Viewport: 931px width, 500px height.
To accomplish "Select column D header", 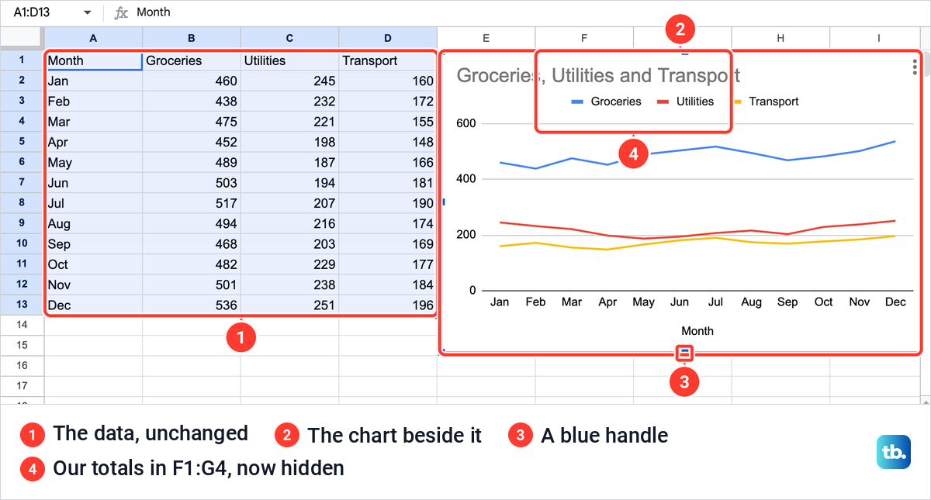I will click(x=388, y=37).
